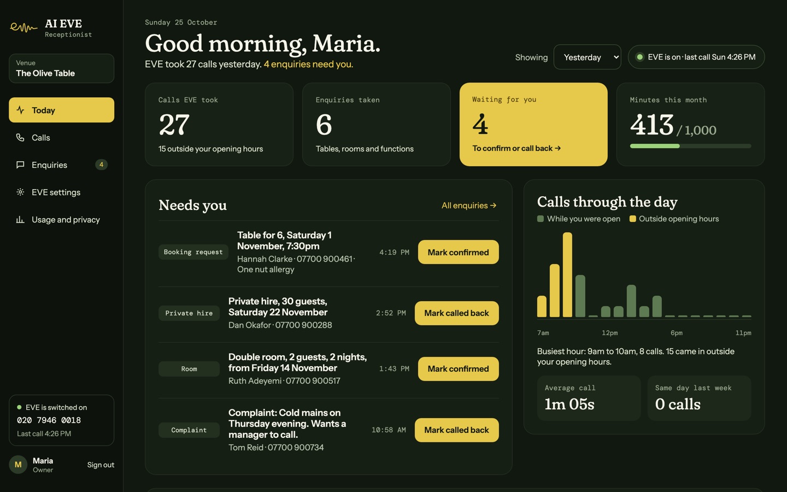This screenshot has width=787, height=492.
Task: Open the Showing Yesterday dropdown
Action: click(x=587, y=57)
